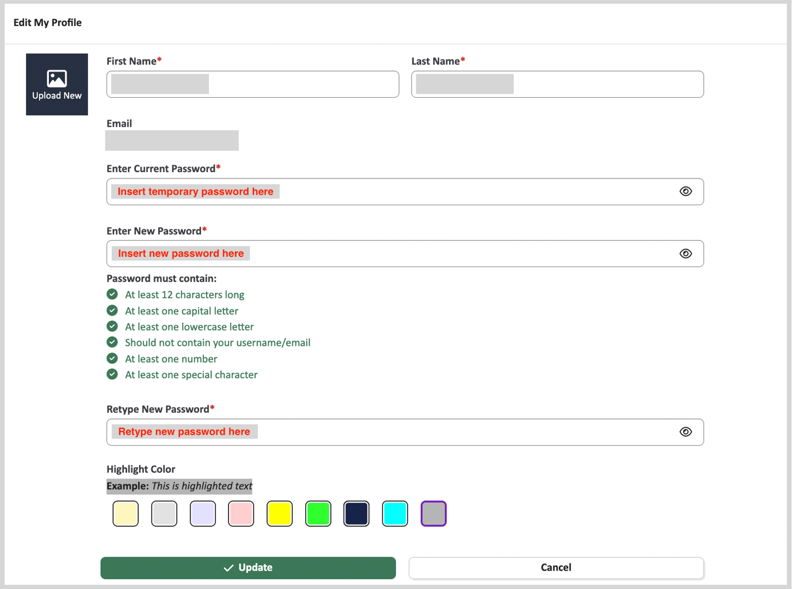
Task: Click the Update button
Action: pyautogui.click(x=248, y=567)
